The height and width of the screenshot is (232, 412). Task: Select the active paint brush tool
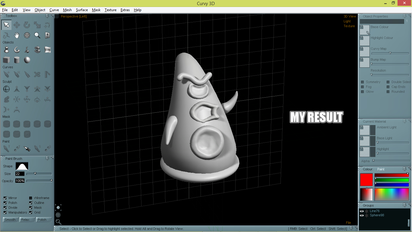tap(27, 149)
